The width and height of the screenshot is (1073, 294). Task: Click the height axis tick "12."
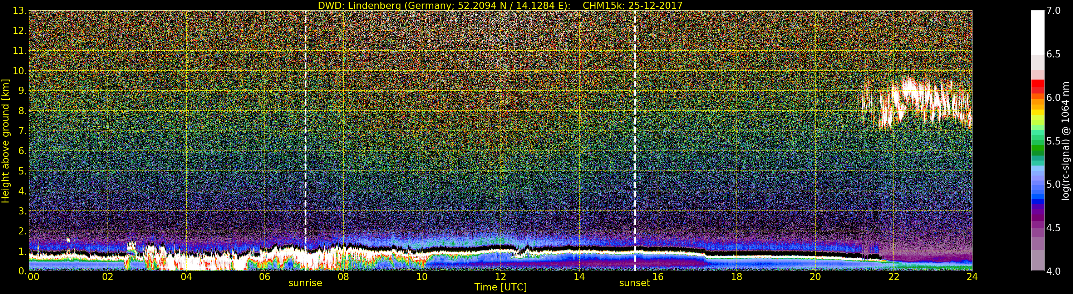point(20,31)
